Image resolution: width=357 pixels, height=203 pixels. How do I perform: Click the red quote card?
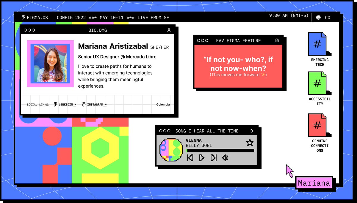238,66
